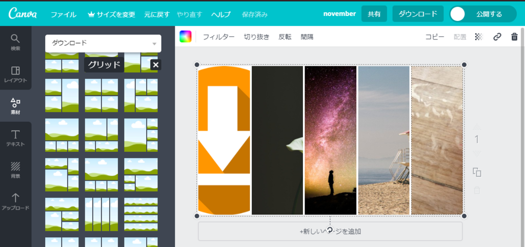Screen dimensions: 525x247
Task: Delete element with toolbar trash icon
Action: click(514, 37)
